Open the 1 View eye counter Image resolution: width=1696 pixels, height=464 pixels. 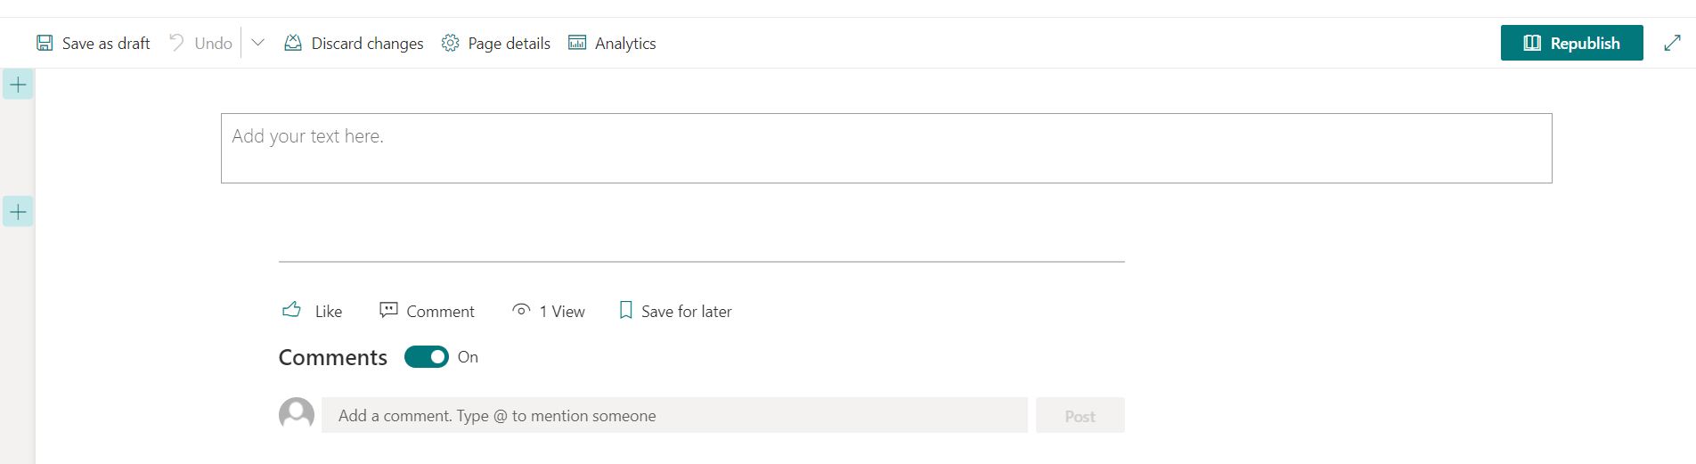[x=549, y=311]
